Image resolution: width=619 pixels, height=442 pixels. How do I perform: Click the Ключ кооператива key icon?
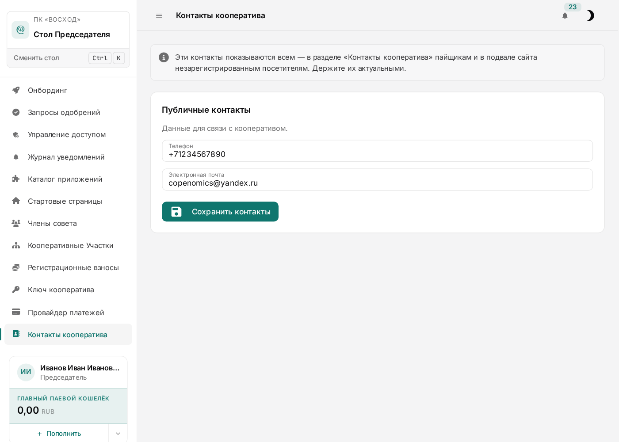(16, 290)
